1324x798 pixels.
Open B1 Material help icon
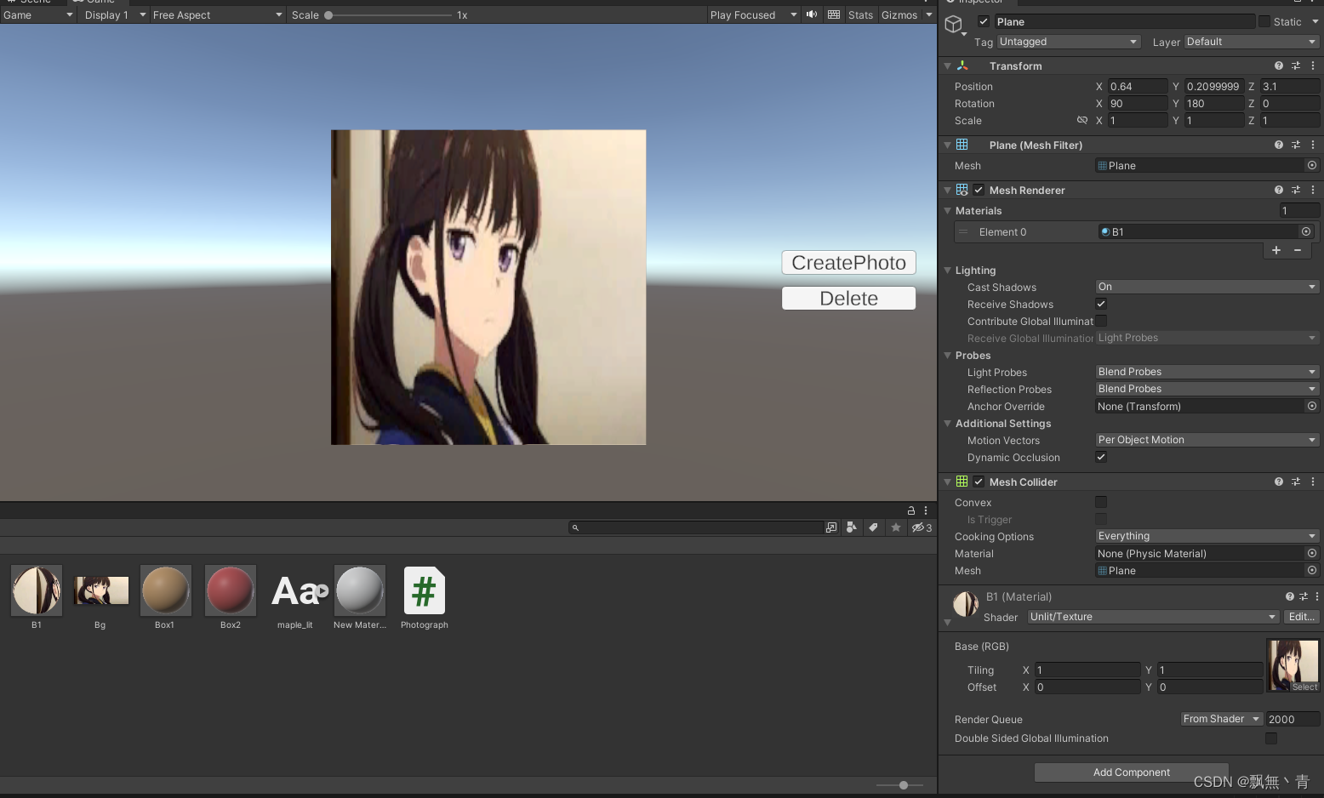1290,596
